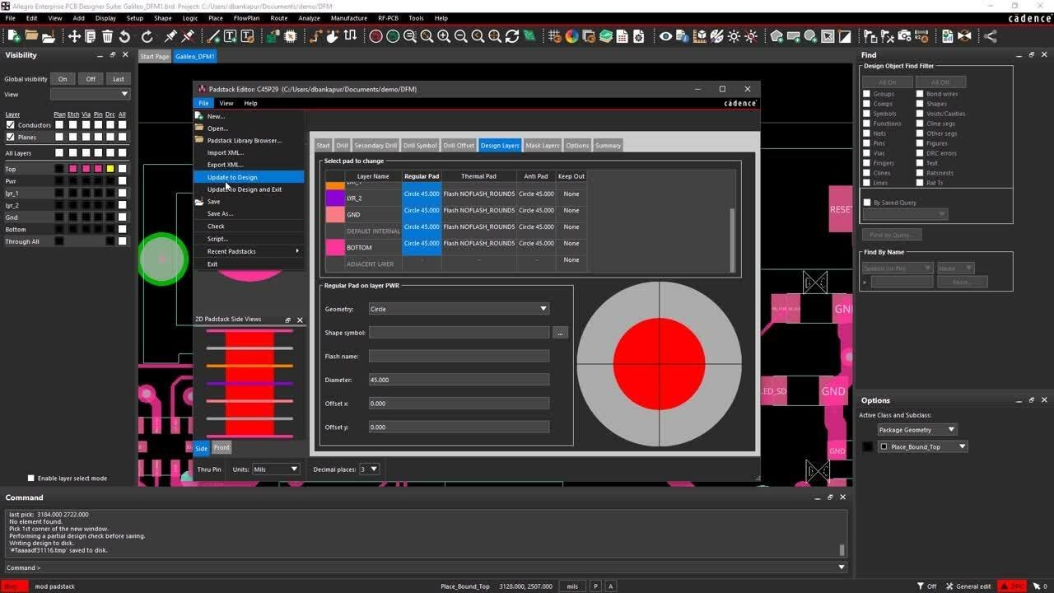This screenshot has height=593, width=1054.
Task: Enable the By Saved Query checkbox
Action: pyautogui.click(x=866, y=203)
